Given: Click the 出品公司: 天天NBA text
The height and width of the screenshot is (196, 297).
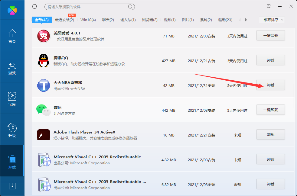Looking at the screenshot, I should point(69,89).
